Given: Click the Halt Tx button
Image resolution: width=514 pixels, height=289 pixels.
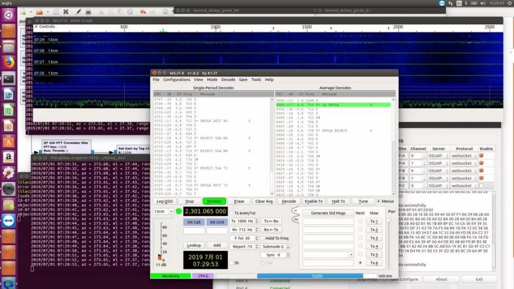Looking at the screenshot, I should (338, 201).
